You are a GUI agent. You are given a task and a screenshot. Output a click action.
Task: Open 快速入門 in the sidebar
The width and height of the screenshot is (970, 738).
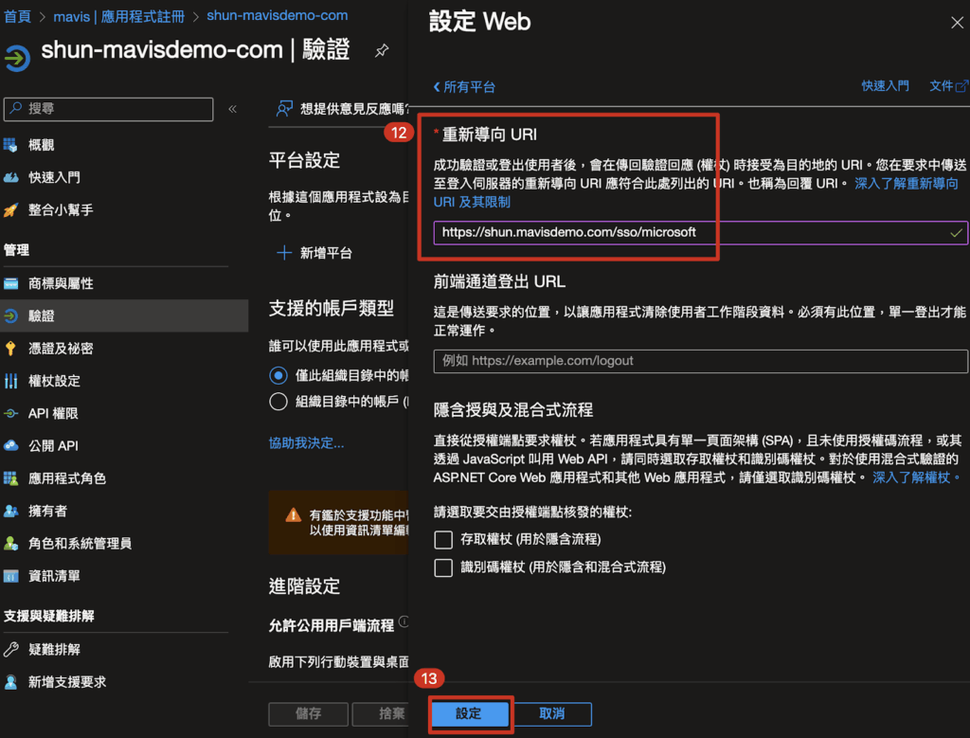pos(54,177)
